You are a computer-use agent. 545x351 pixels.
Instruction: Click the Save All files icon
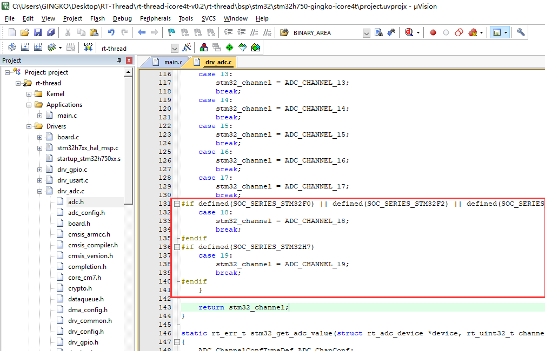50,32
